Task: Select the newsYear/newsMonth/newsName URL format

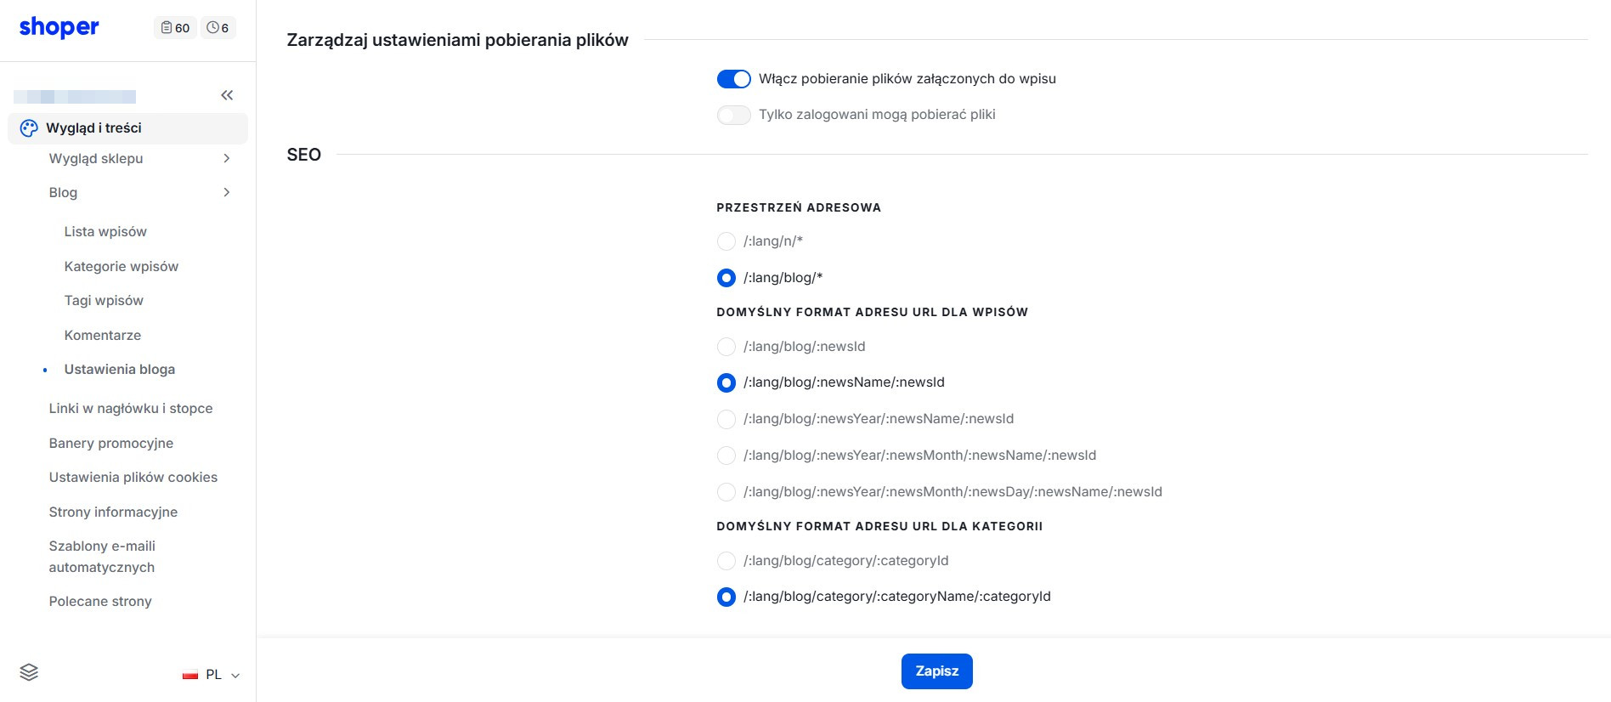Action: 726,456
